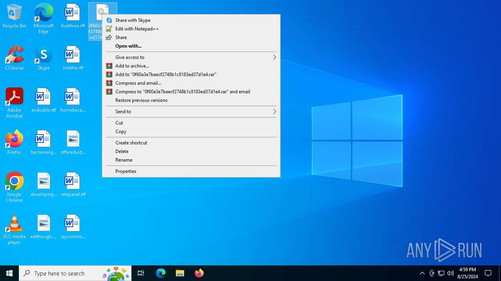Choose Compress to "0f60a3e7...rar" and email
Screen dimensions: 501x281
point(191,92)
